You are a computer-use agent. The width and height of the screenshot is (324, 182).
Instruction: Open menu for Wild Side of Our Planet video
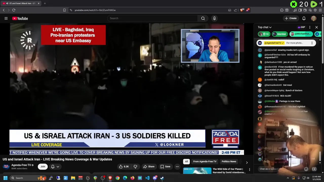pos(249,170)
